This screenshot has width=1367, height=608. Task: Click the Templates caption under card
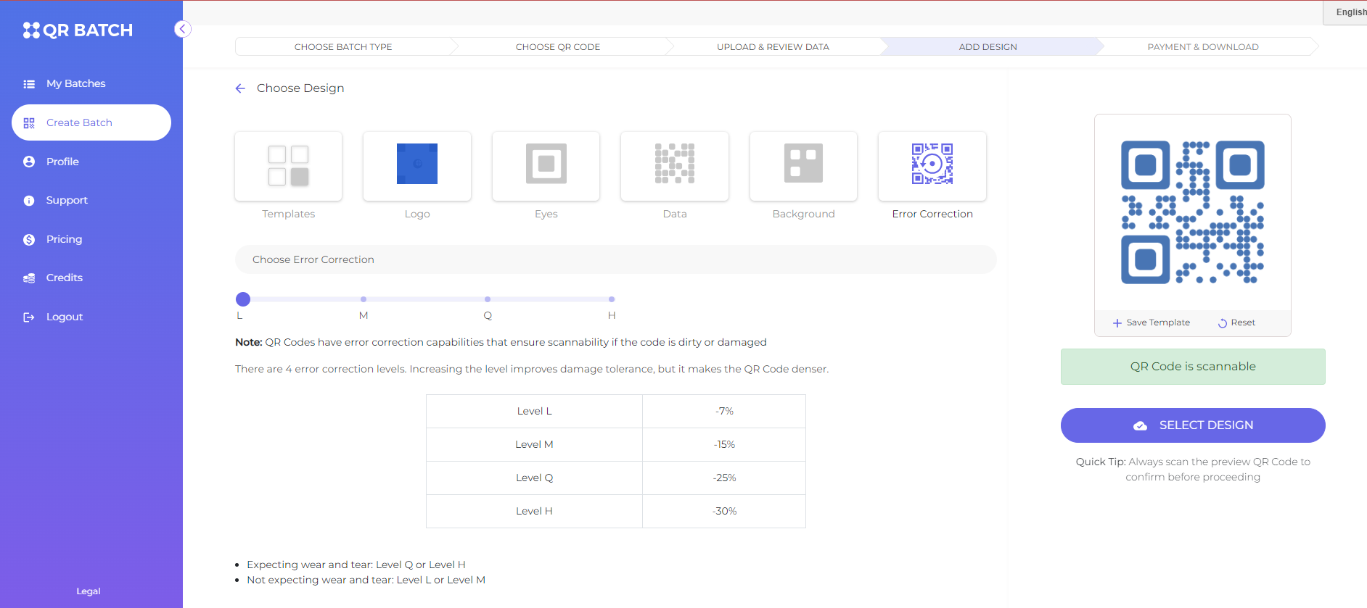[288, 214]
